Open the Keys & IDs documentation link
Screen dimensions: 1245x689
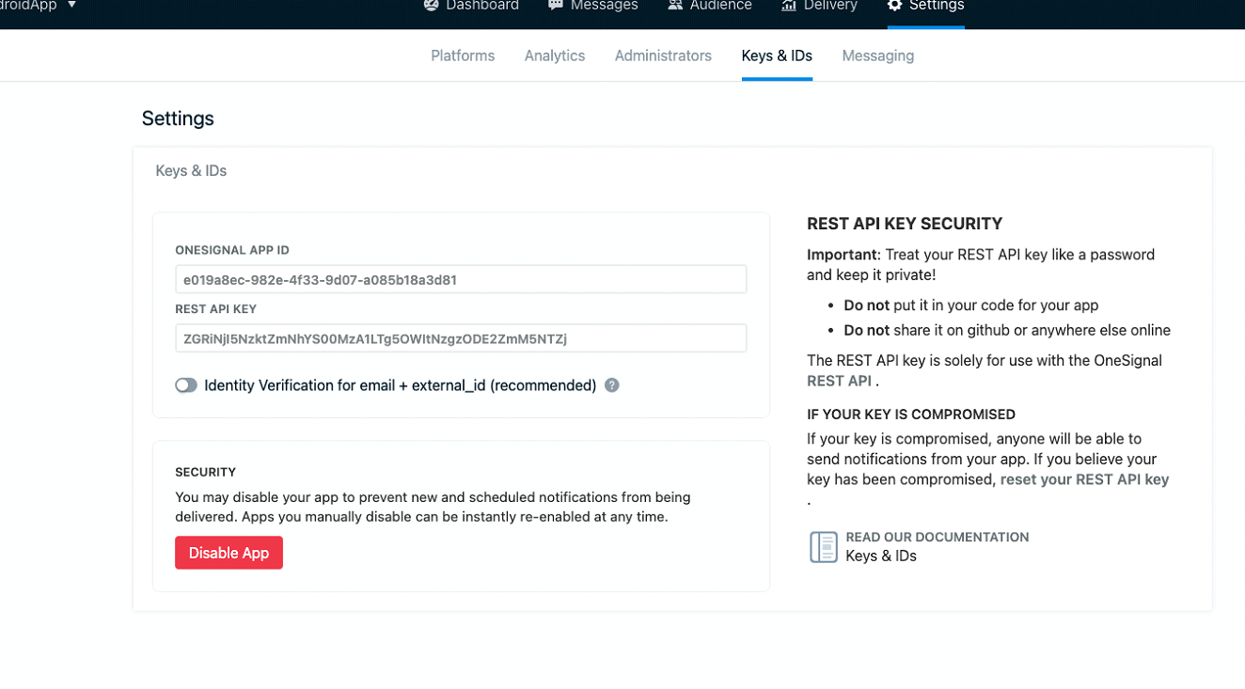point(881,556)
